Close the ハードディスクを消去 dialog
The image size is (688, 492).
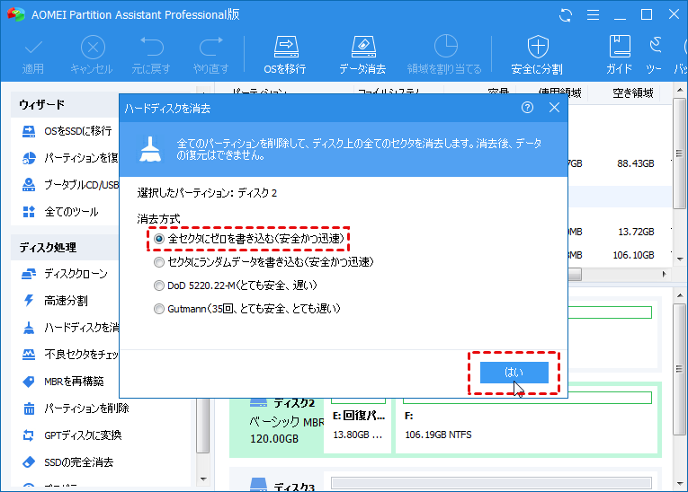tap(554, 108)
